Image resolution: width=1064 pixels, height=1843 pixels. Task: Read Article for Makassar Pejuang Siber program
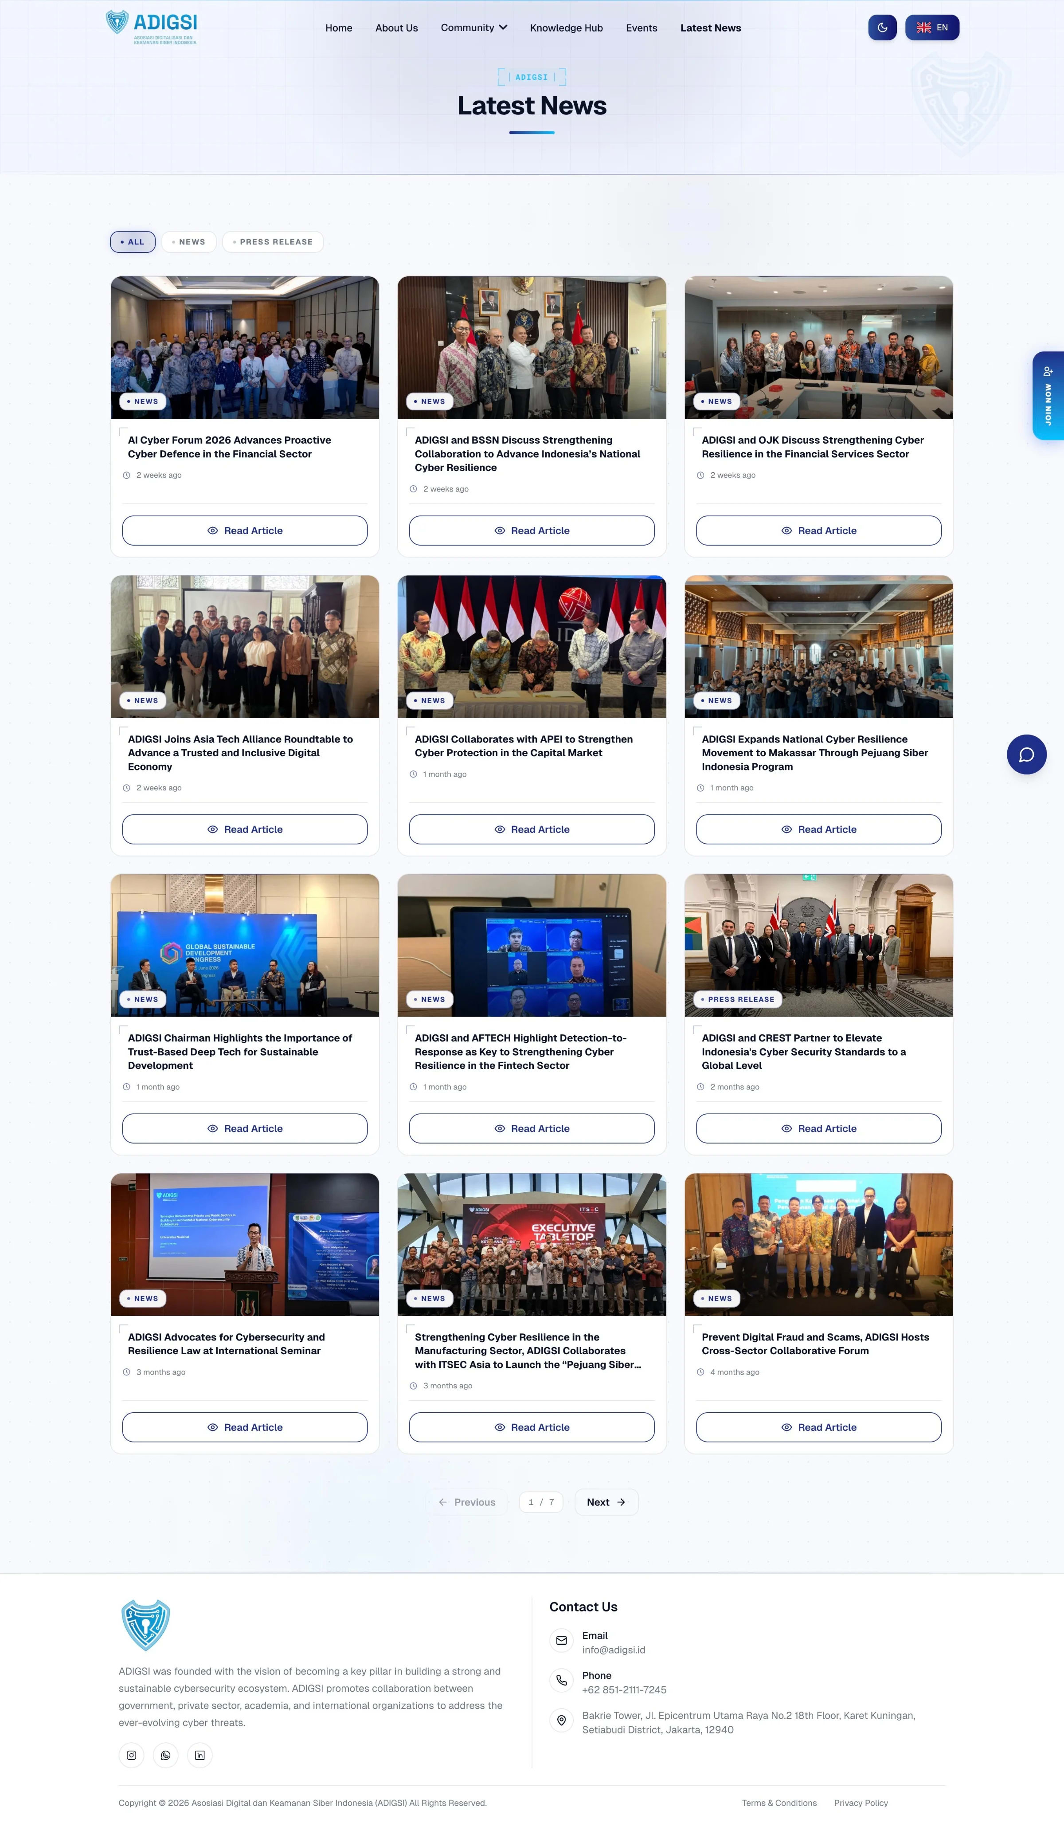[818, 829]
